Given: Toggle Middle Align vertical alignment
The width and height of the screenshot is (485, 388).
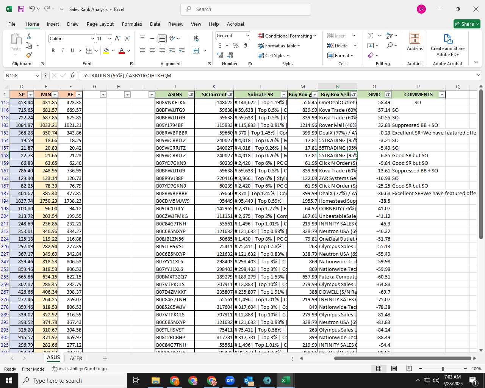Looking at the screenshot, I should pyautogui.click(x=152, y=39).
